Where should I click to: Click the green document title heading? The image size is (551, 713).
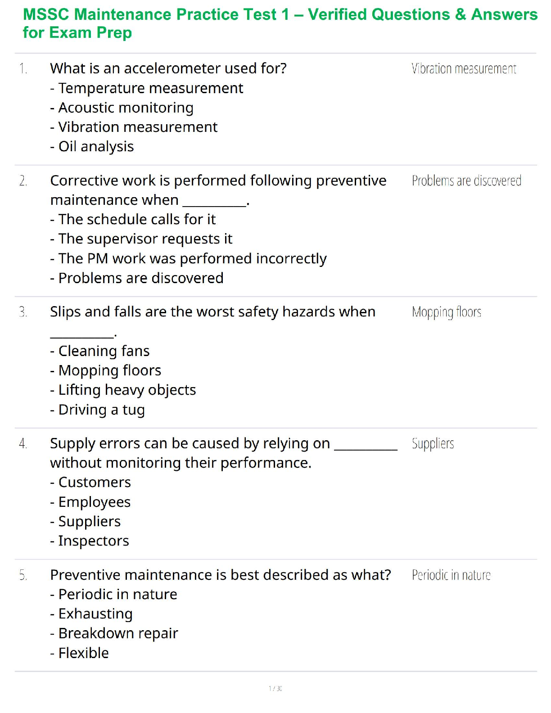[x=279, y=23]
